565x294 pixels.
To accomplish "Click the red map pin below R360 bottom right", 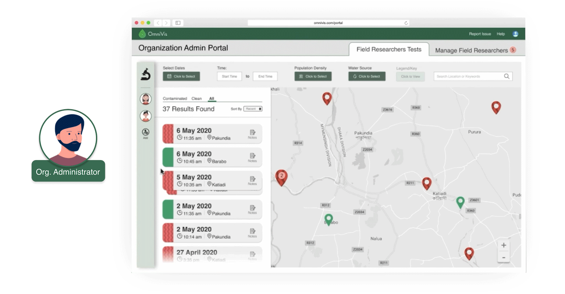I will click(x=469, y=254).
